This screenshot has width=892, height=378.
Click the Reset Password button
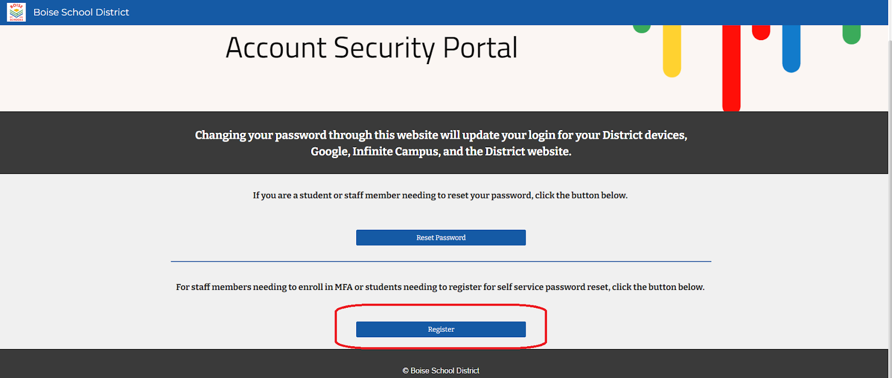coord(441,238)
